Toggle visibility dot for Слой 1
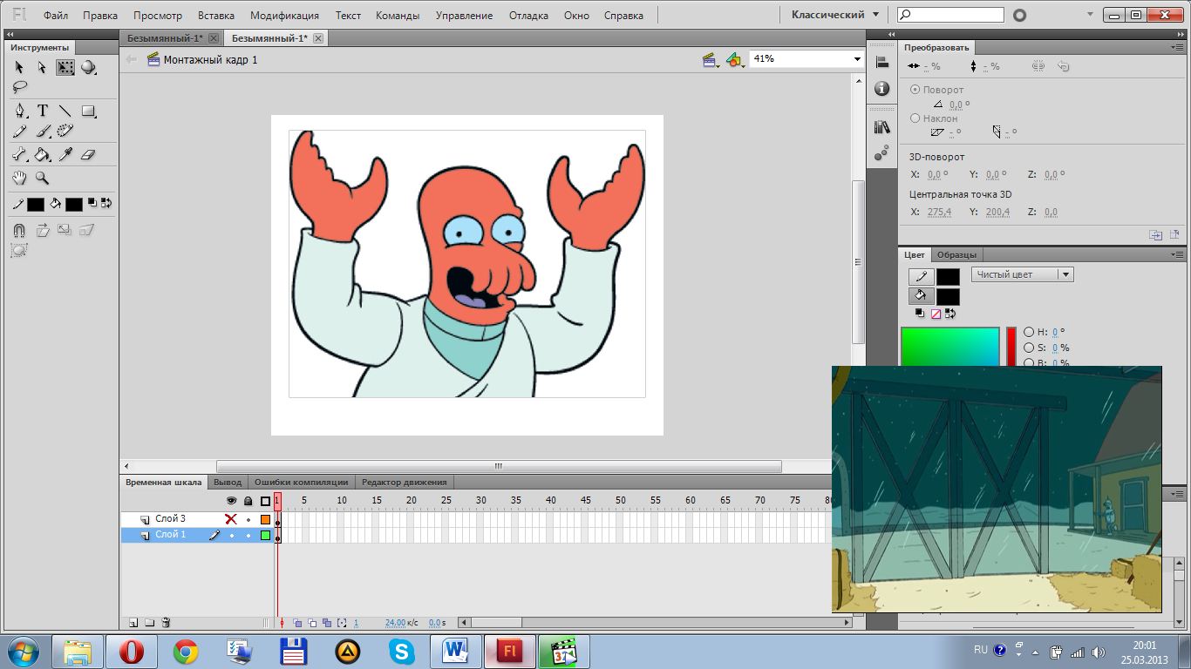The height and width of the screenshot is (669, 1191). coord(231,535)
